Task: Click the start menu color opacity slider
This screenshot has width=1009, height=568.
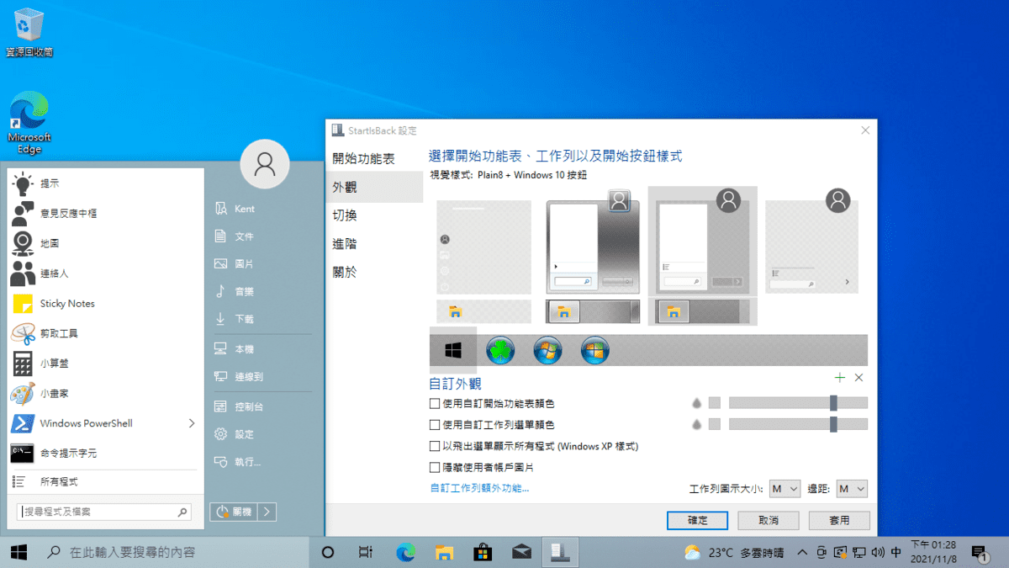Action: click(x=797, y=403)
